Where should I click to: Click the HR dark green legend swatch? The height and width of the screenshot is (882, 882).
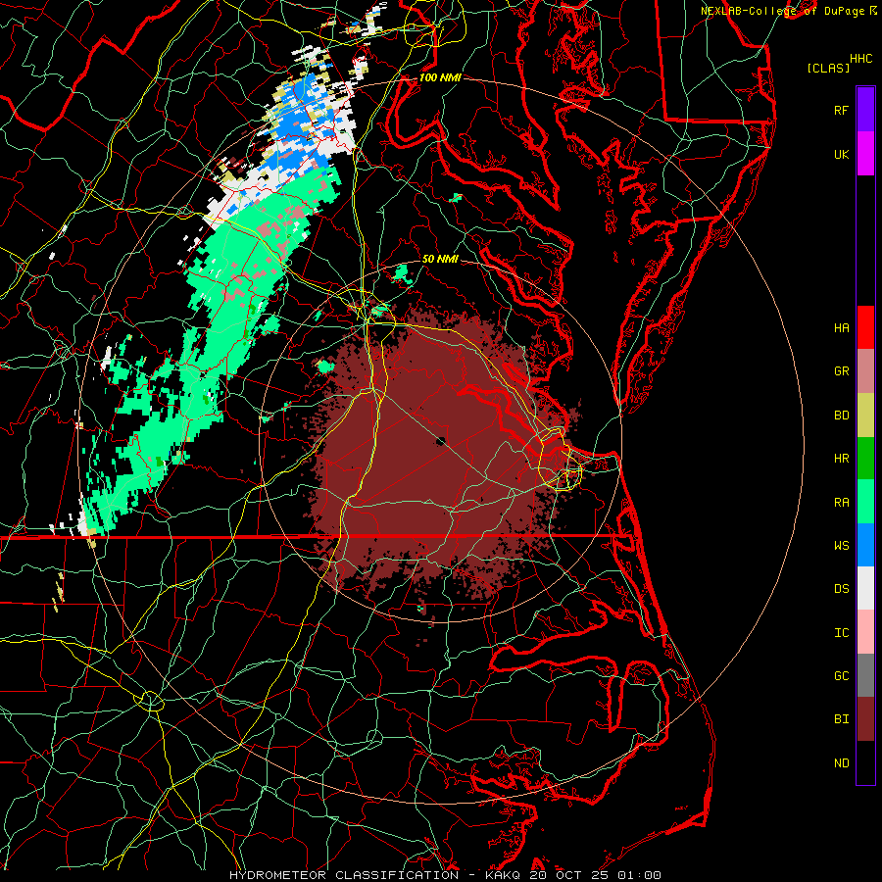(x=865, y=459)
